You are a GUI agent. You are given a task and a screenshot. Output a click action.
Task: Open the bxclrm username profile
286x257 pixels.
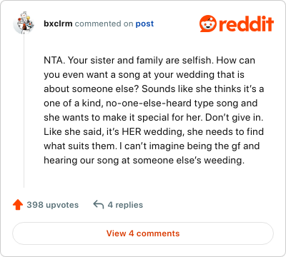[x=58, y=24]
